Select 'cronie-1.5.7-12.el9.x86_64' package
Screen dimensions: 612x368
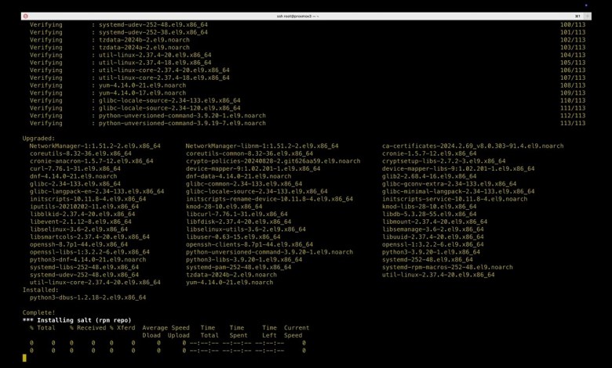(x=429, y=153)
